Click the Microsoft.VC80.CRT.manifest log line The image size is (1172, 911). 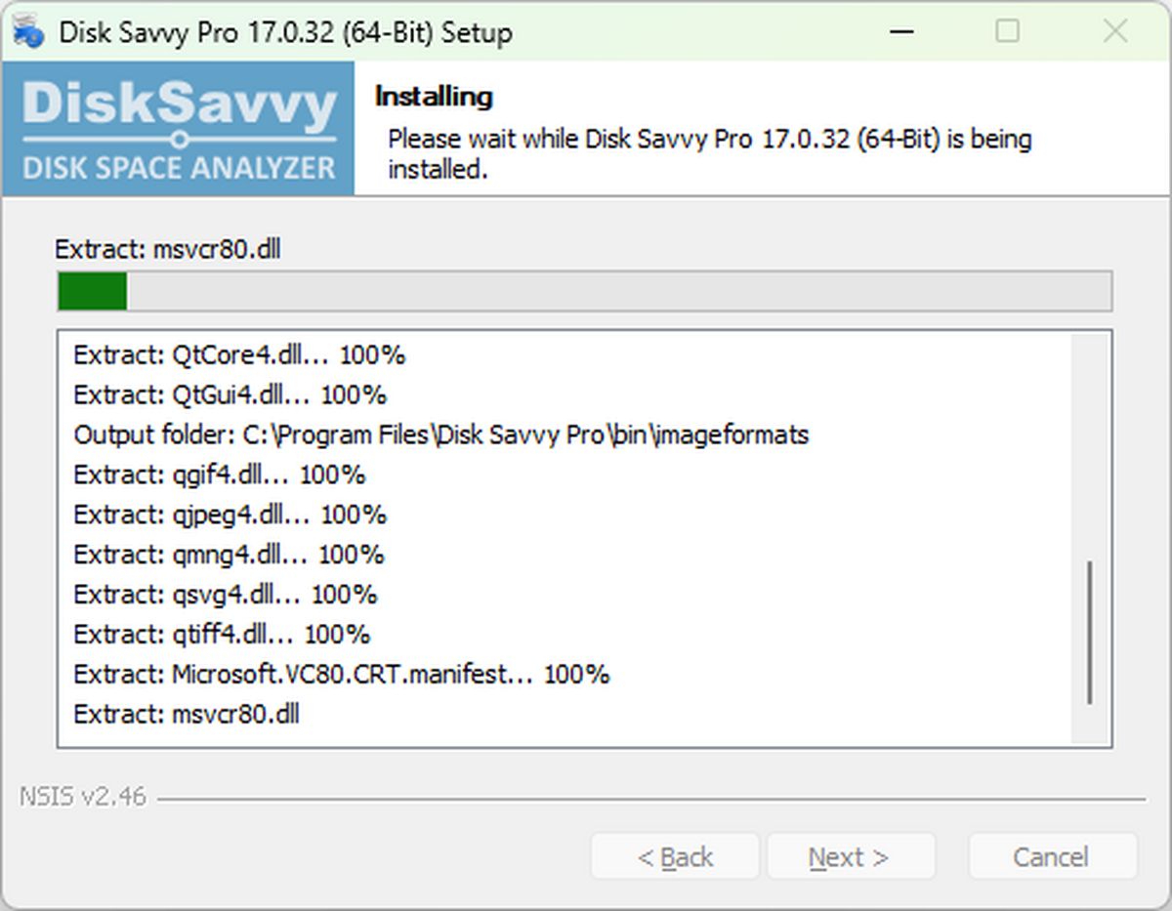click(341, 674)
